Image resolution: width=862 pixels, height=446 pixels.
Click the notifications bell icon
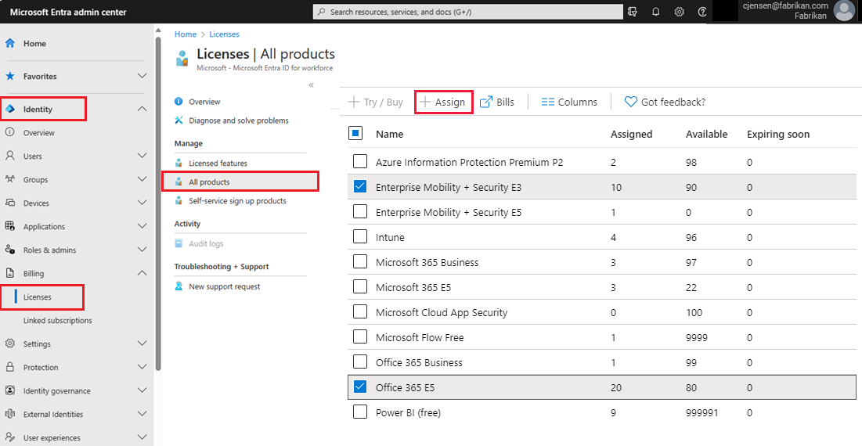click(656, 12)
